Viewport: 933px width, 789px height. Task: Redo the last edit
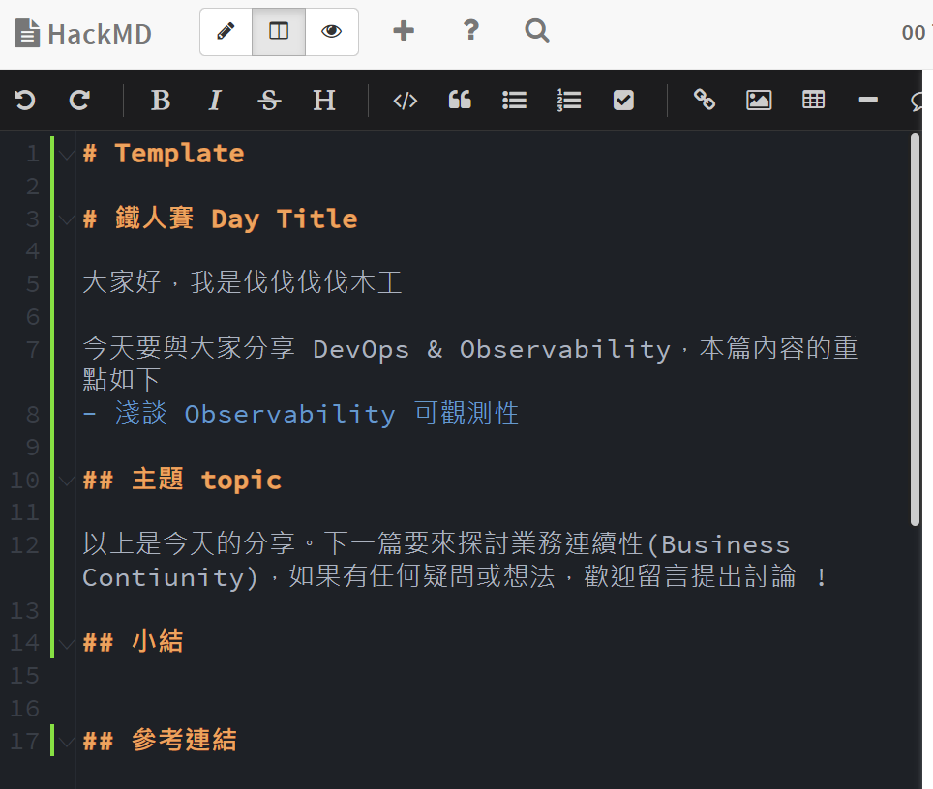[x=79, y=100]
